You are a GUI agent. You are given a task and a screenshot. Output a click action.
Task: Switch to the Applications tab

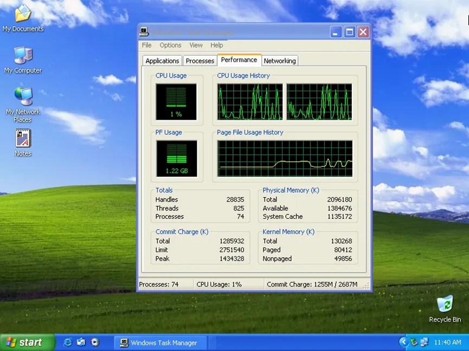coord(162,61)
